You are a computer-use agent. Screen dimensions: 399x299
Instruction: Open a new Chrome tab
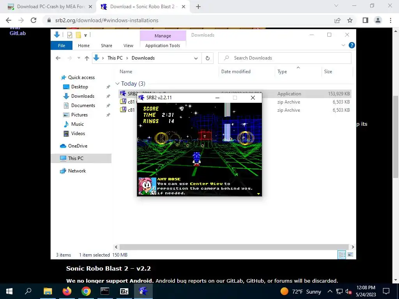point(198,7)
